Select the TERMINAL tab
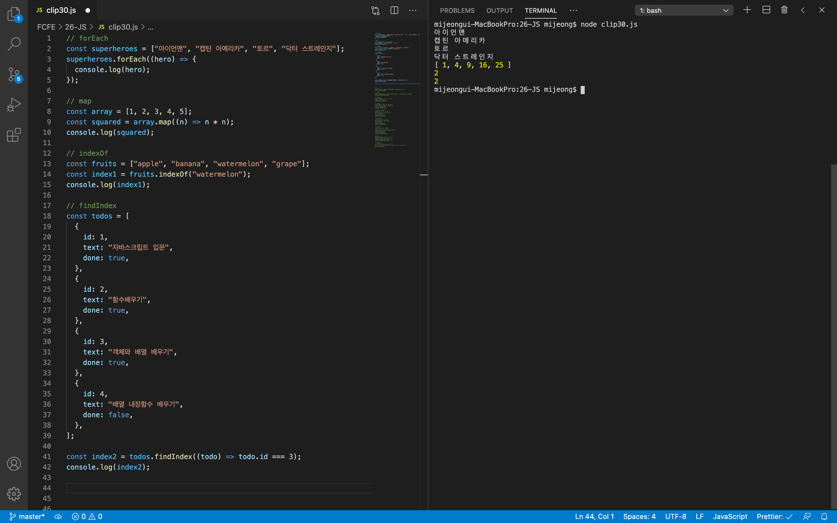Image resolution: width=837 pixels, height=523 pixels. 541,10
